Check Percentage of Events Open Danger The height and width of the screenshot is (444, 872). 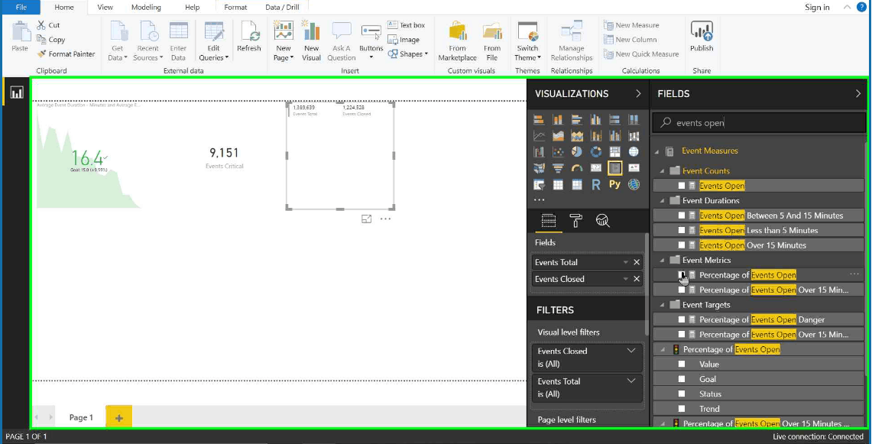(682, 320)
